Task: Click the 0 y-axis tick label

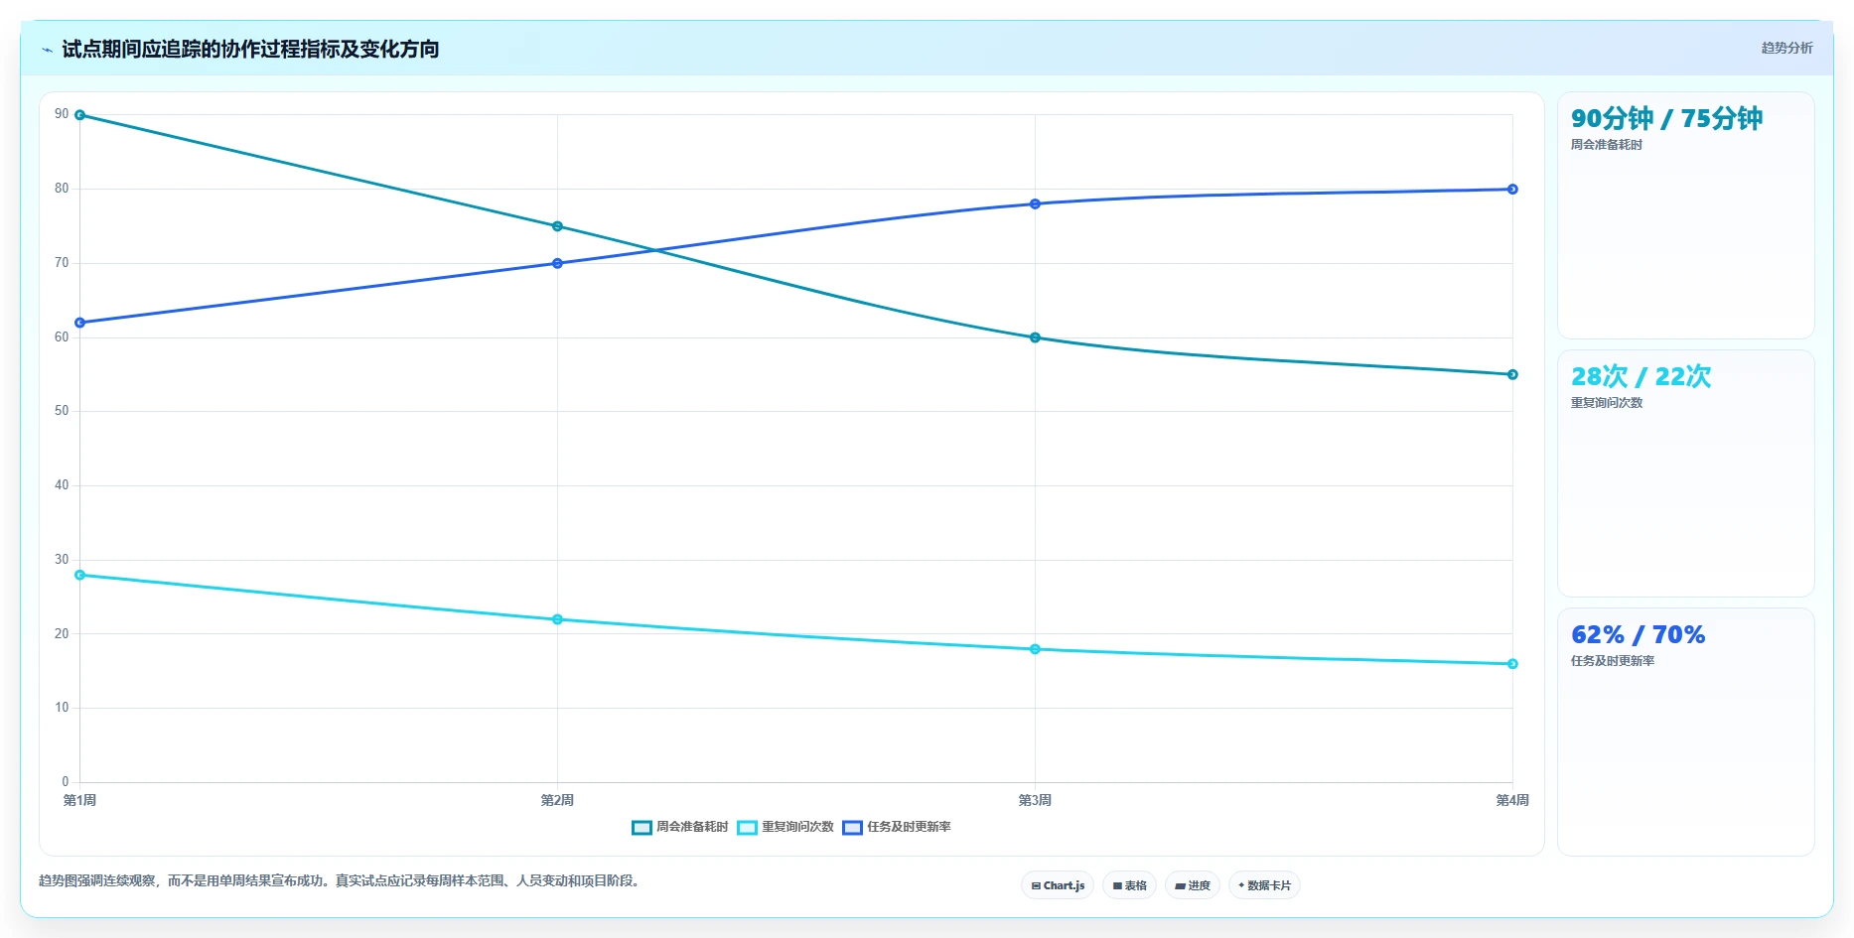Action: coord(66,782)
